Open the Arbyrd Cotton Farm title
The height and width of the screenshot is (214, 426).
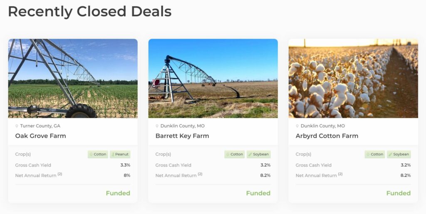pos(327,136)
